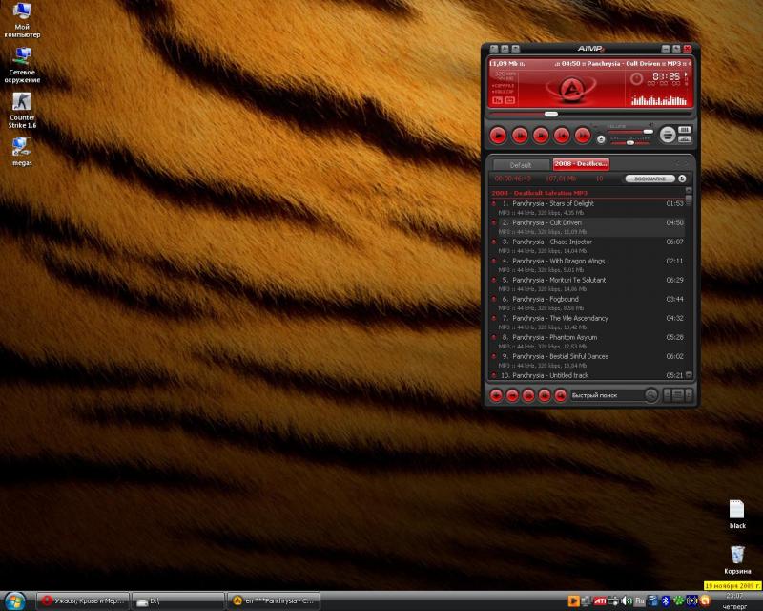Adjust the balance slider handle

pos(630,143)
